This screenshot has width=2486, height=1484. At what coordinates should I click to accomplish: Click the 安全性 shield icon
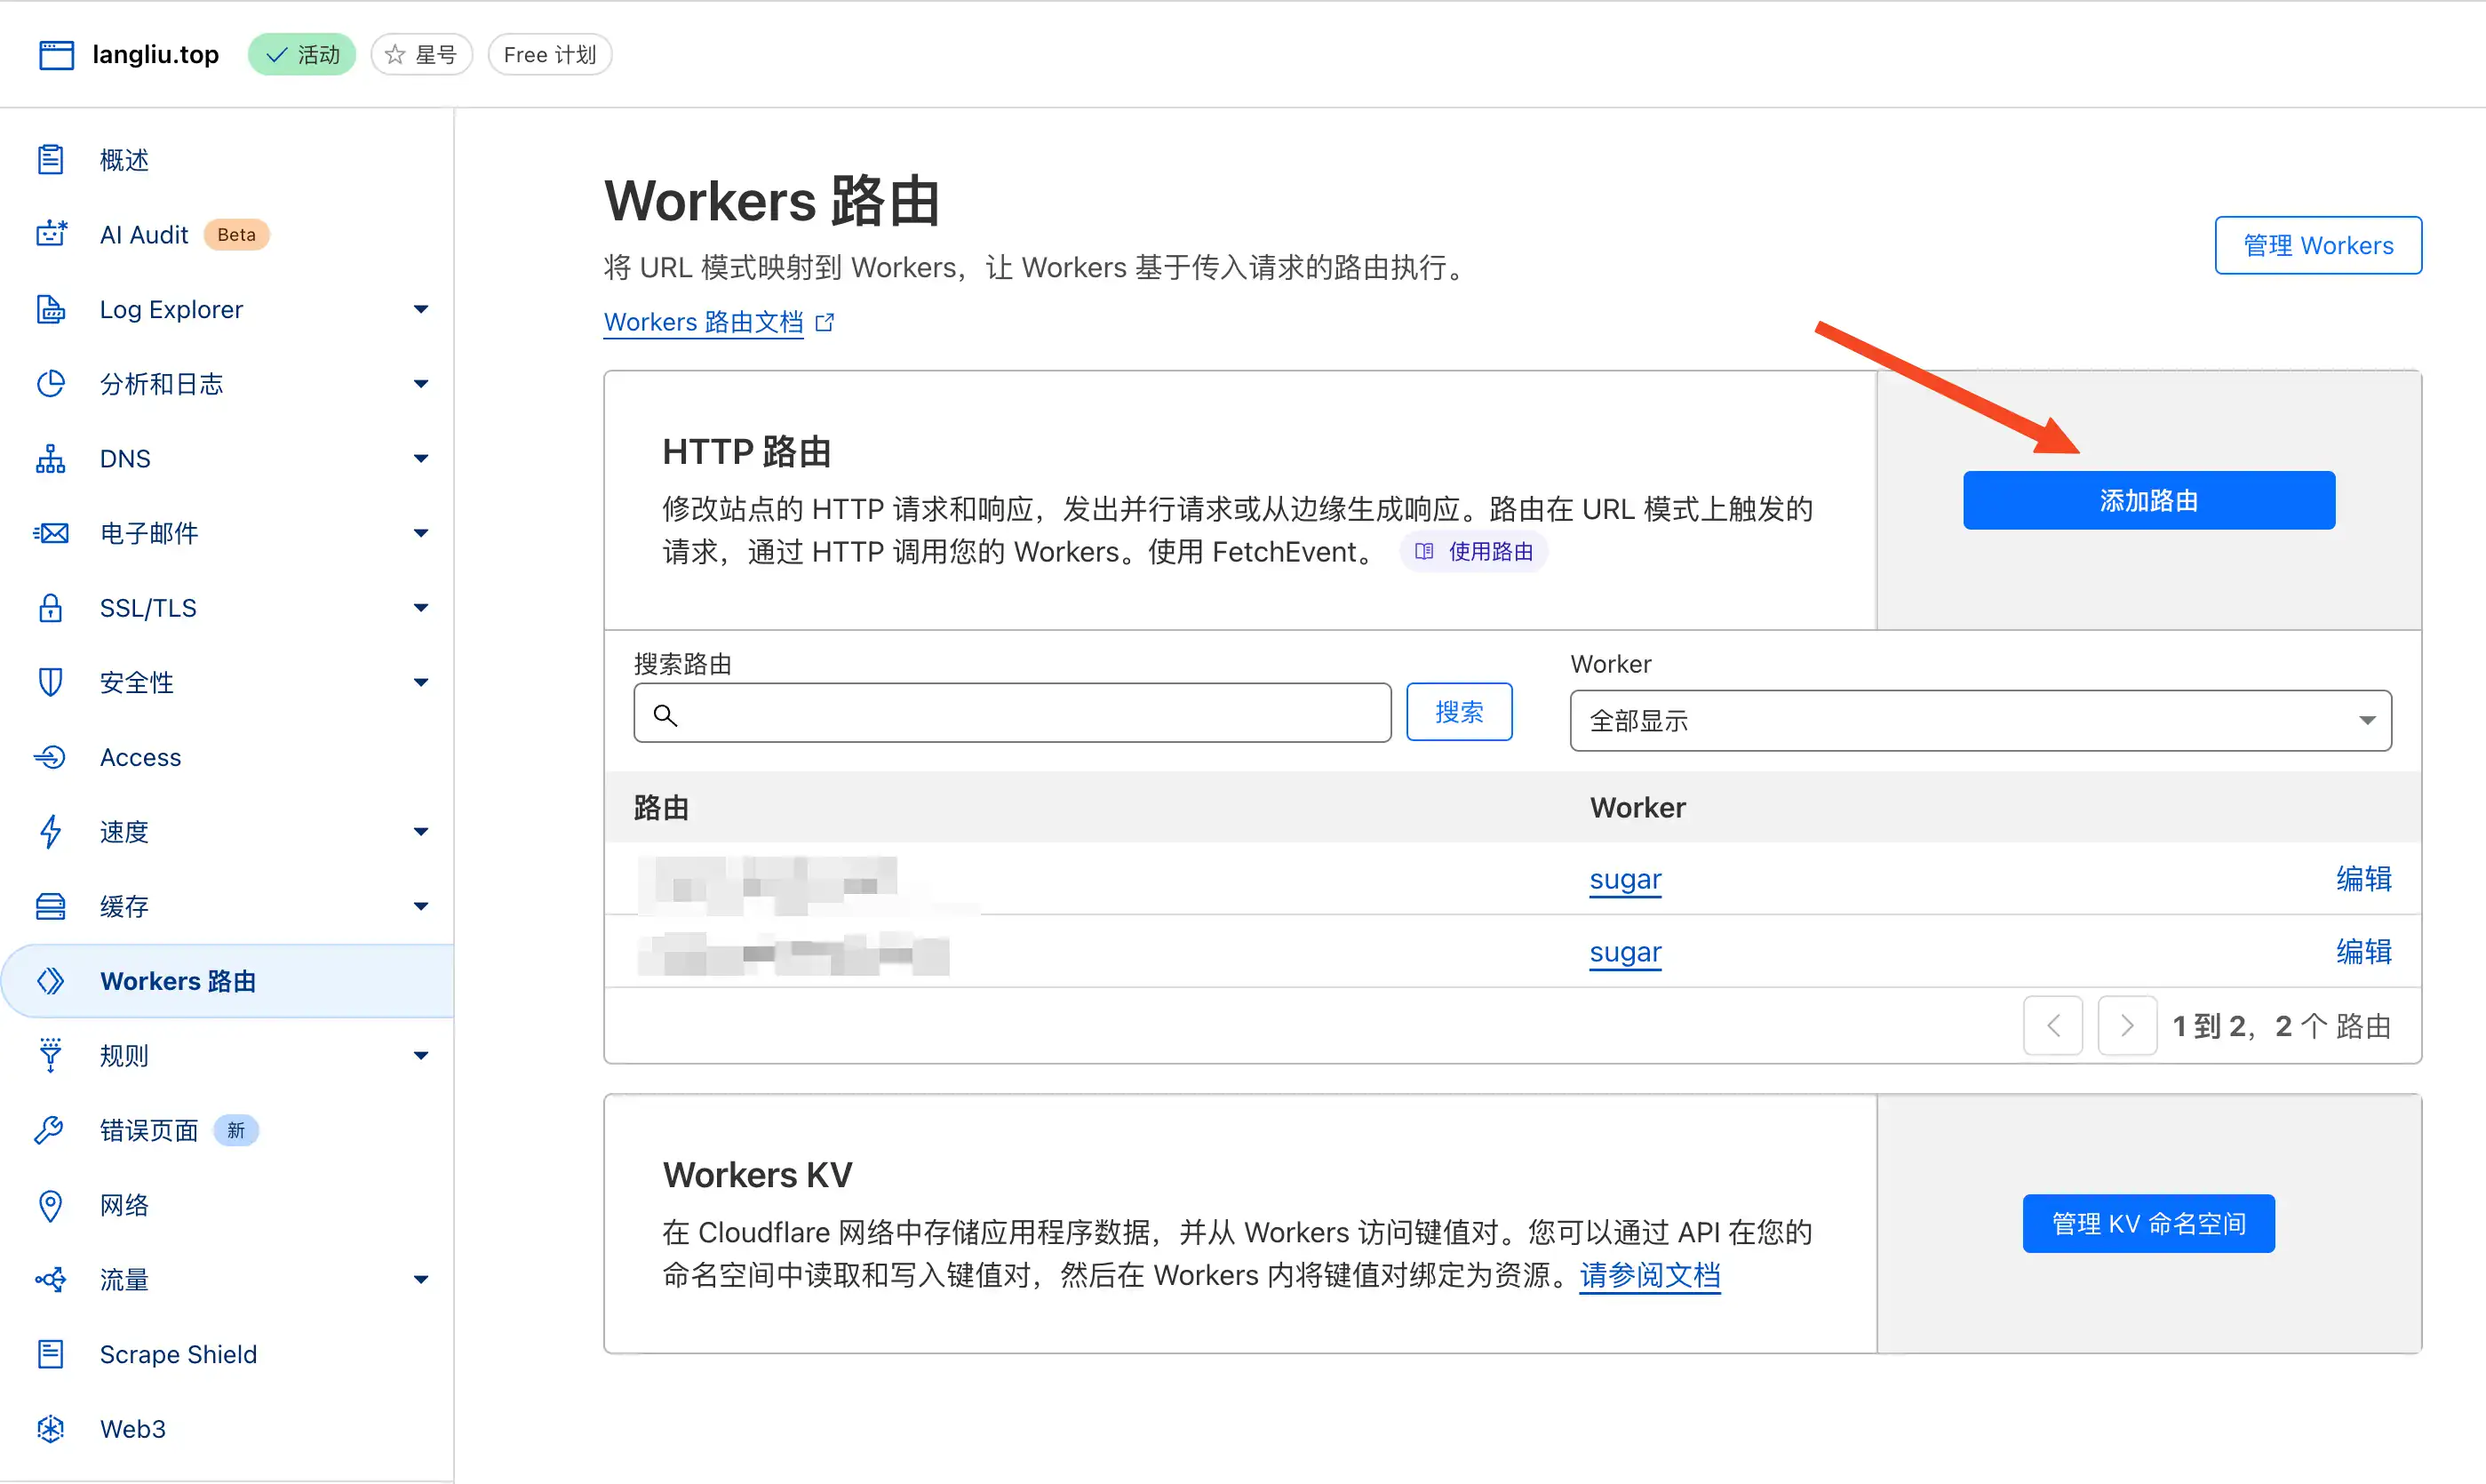point(50,682)
